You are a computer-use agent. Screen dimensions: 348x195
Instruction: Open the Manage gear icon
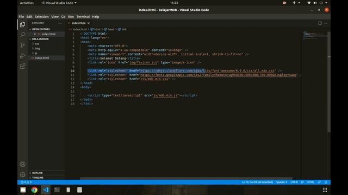(22, 174)
